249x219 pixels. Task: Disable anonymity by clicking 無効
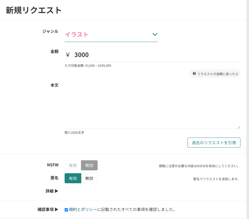click(x=89, y=178)
